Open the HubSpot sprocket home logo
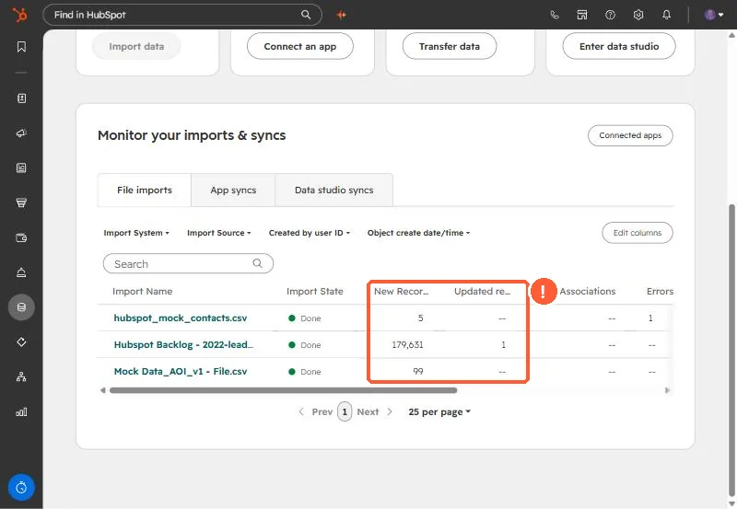This screenshot has width=737, height=509. (19, 15)
